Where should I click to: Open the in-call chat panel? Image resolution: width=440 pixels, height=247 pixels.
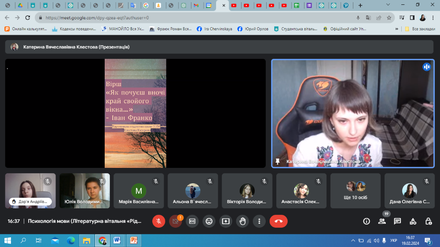pyautogui.click(x=397, y=221)
